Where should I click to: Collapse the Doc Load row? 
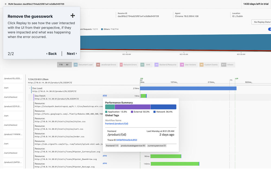click(30, 88)
